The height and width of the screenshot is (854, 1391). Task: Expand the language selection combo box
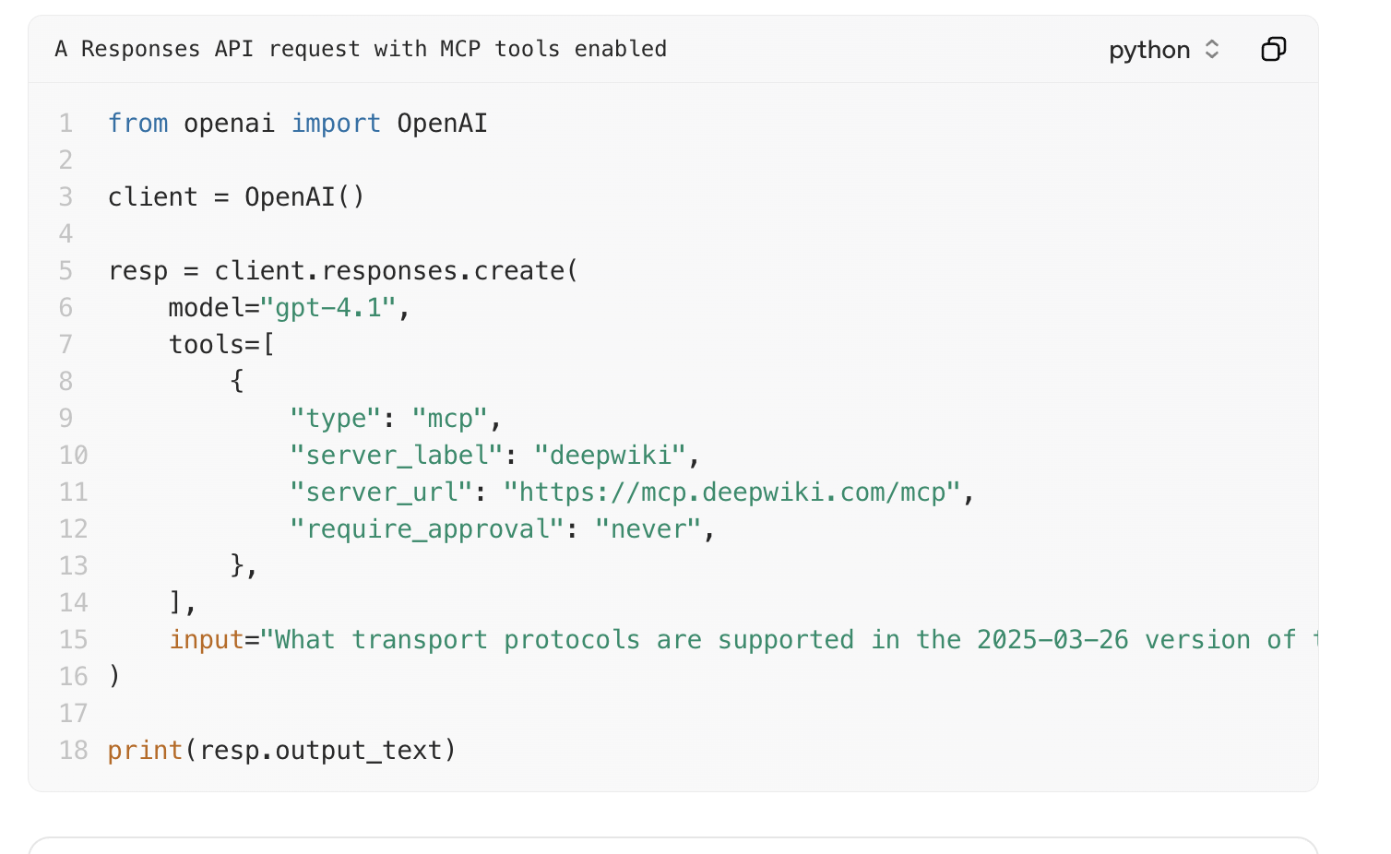click(1164, 50)
